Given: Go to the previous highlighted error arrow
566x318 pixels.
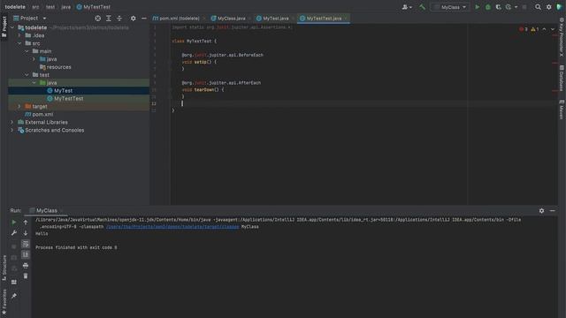Looking at the screenshot, I should tap(545, 29).
